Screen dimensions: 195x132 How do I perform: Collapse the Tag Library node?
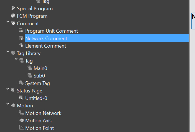(x=7, y=52)
